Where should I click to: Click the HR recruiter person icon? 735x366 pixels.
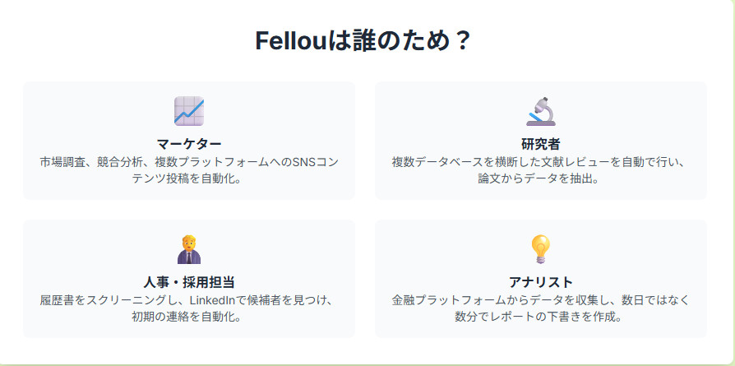[x=189, y=249]
